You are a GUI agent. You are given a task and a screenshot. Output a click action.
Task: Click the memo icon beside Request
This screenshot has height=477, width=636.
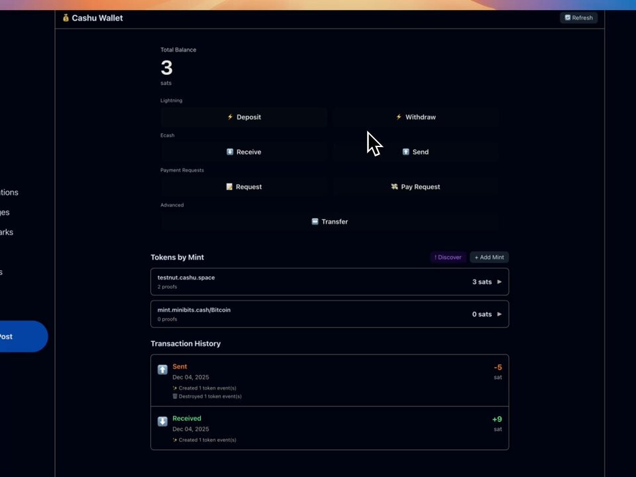click(229, 187)
